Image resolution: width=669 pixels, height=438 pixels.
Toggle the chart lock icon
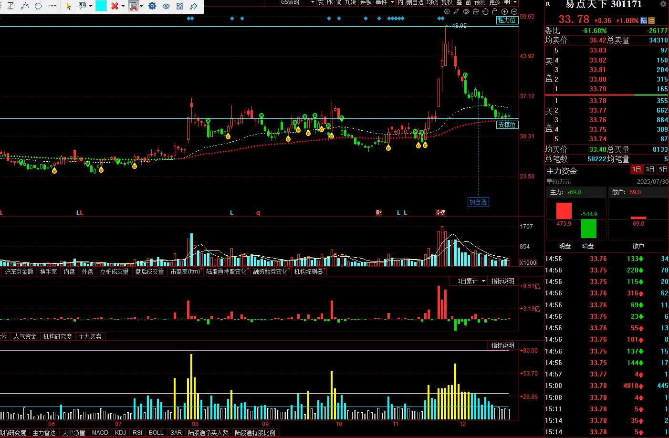click(x=495, y=11)
